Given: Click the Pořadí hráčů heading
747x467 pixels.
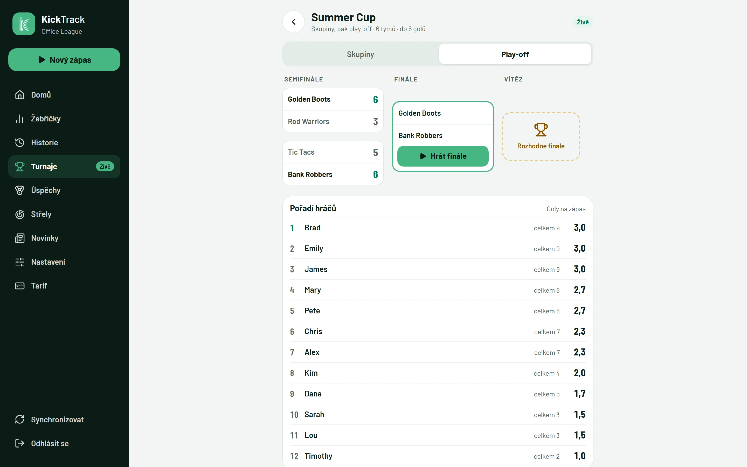Looking at the screenshot, I should (313, 209).
